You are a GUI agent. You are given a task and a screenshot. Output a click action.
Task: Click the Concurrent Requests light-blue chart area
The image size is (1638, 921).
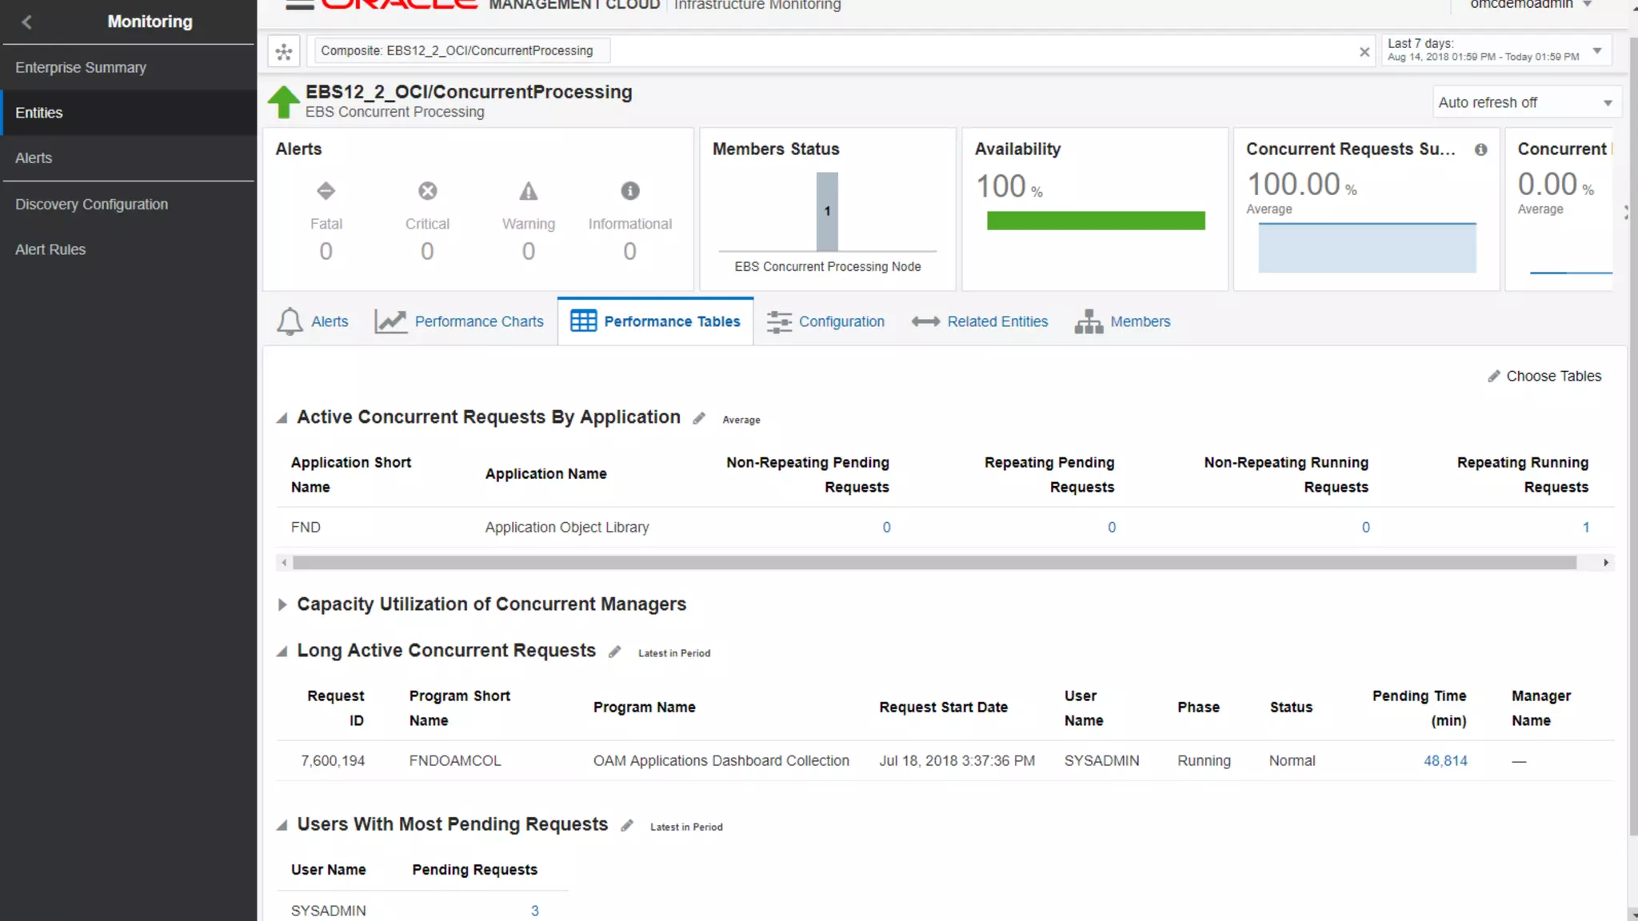[x=1367, y=248]
